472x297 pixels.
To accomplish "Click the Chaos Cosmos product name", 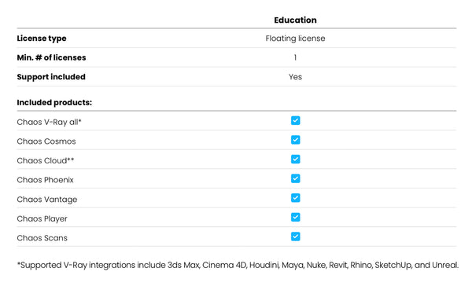I will pos(46,141).
